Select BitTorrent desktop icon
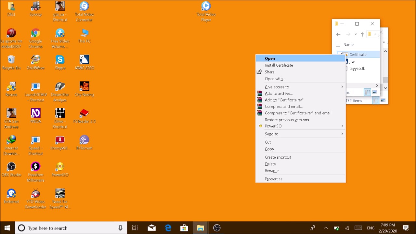The height and width of the screenshot is (234, 416). (x=84, y=143)
